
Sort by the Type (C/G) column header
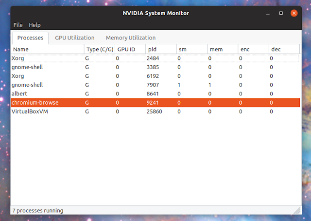pos(100,49)
